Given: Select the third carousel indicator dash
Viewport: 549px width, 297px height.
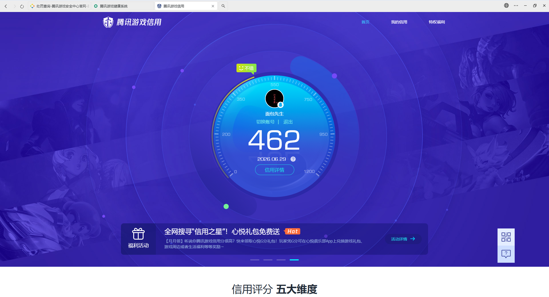Looking at the screenshot, I should coord(281,260).
